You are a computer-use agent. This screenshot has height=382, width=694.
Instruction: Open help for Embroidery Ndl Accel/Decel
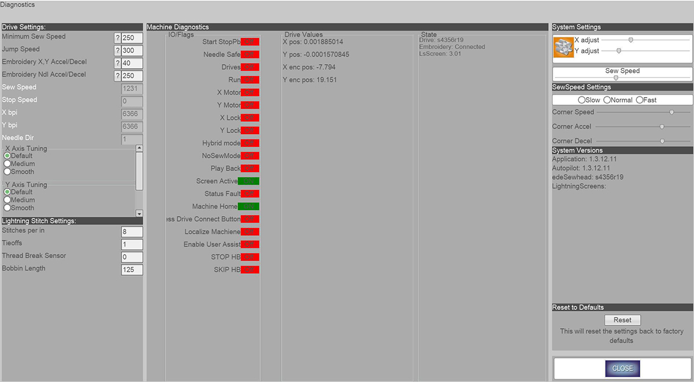pyautogui.click(x=117, y=76)
